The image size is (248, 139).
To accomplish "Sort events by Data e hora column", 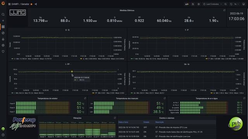I will tap(123, 122).
